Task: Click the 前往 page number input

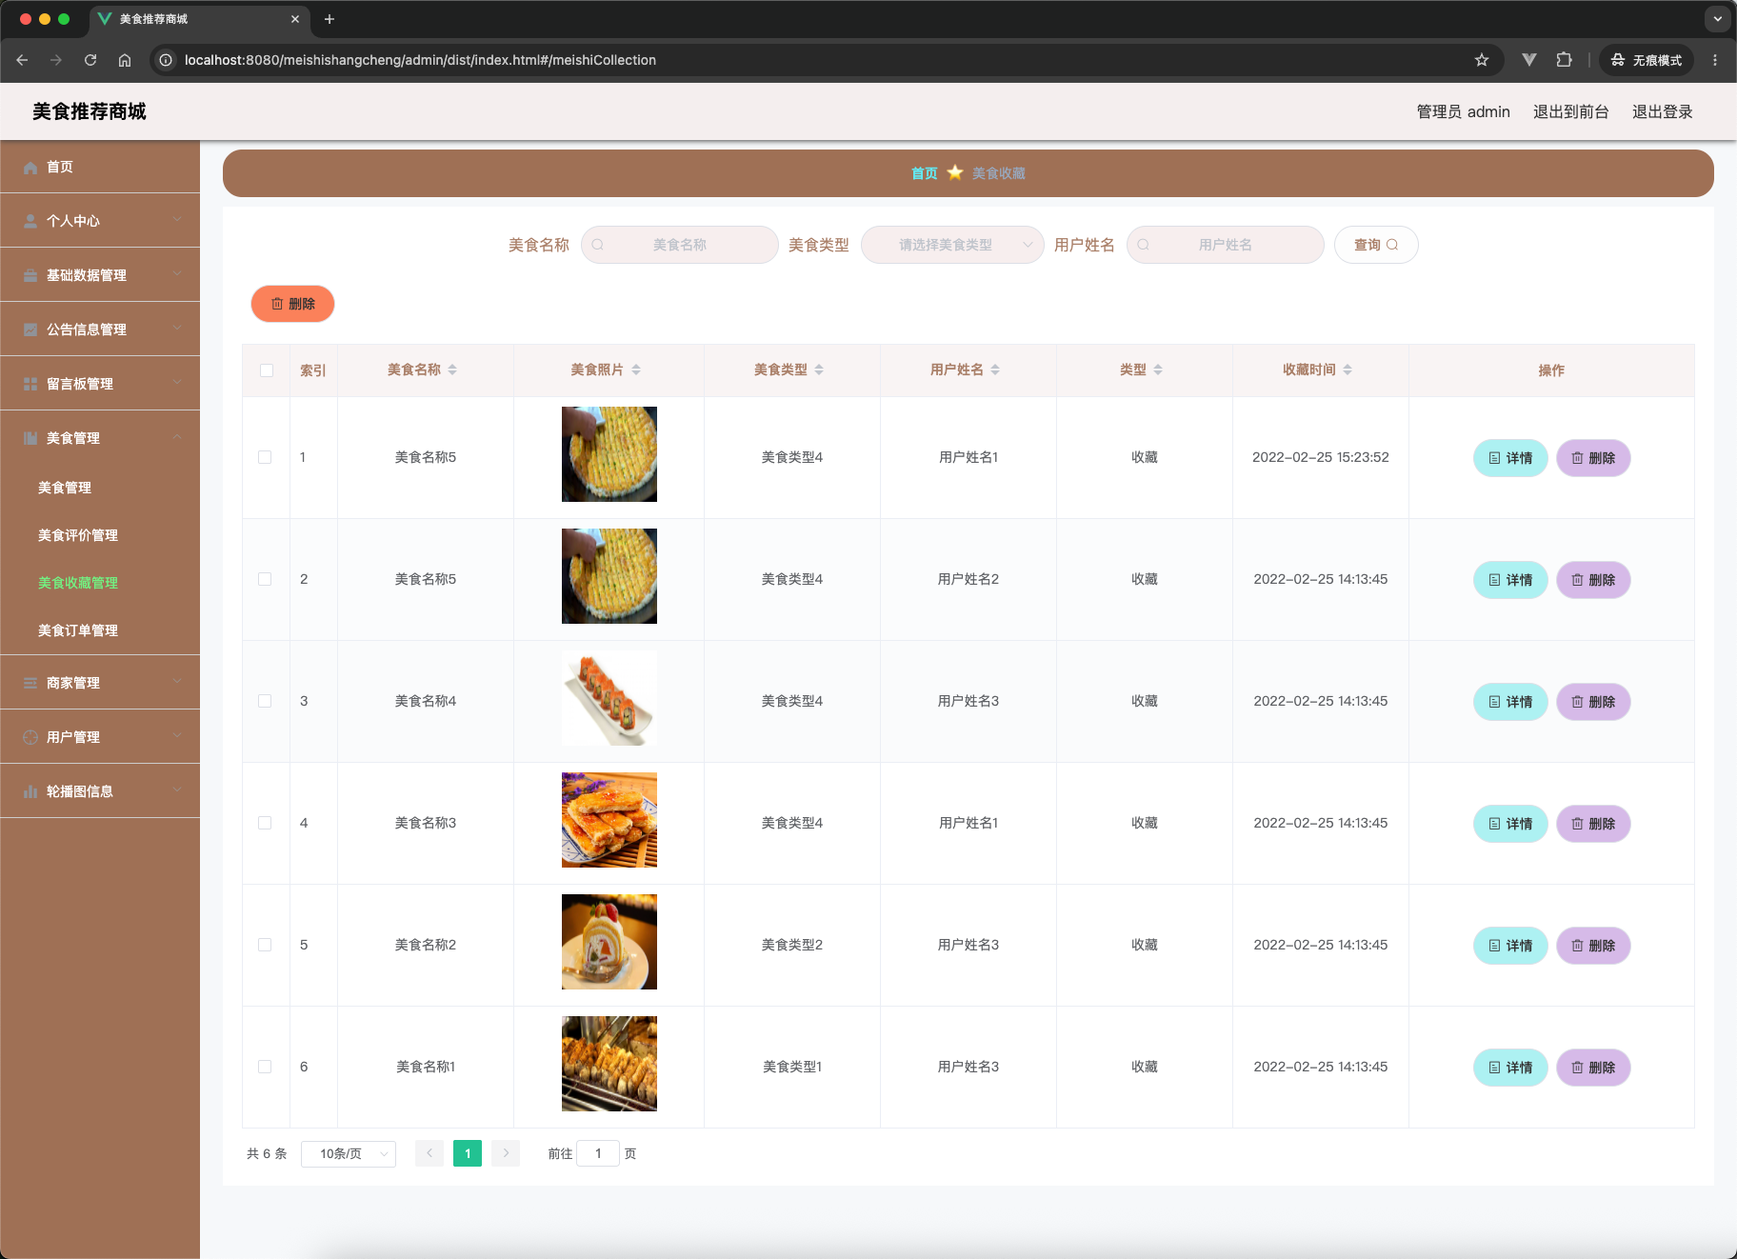Action: click(x=598, y=1153)
